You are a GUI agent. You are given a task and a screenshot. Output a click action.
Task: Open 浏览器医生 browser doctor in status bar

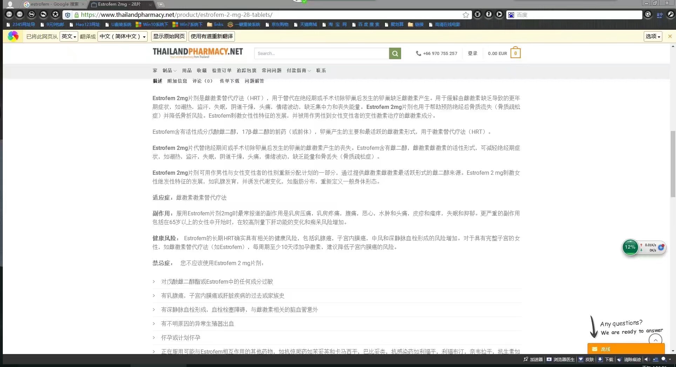click(x=561, y=359)
